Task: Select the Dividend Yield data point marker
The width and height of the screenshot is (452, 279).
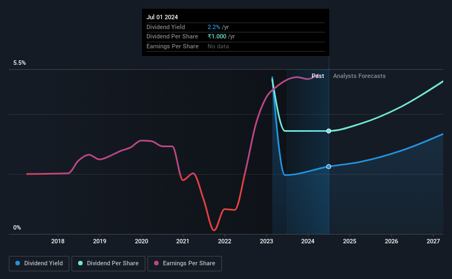Action: point(329,166)
